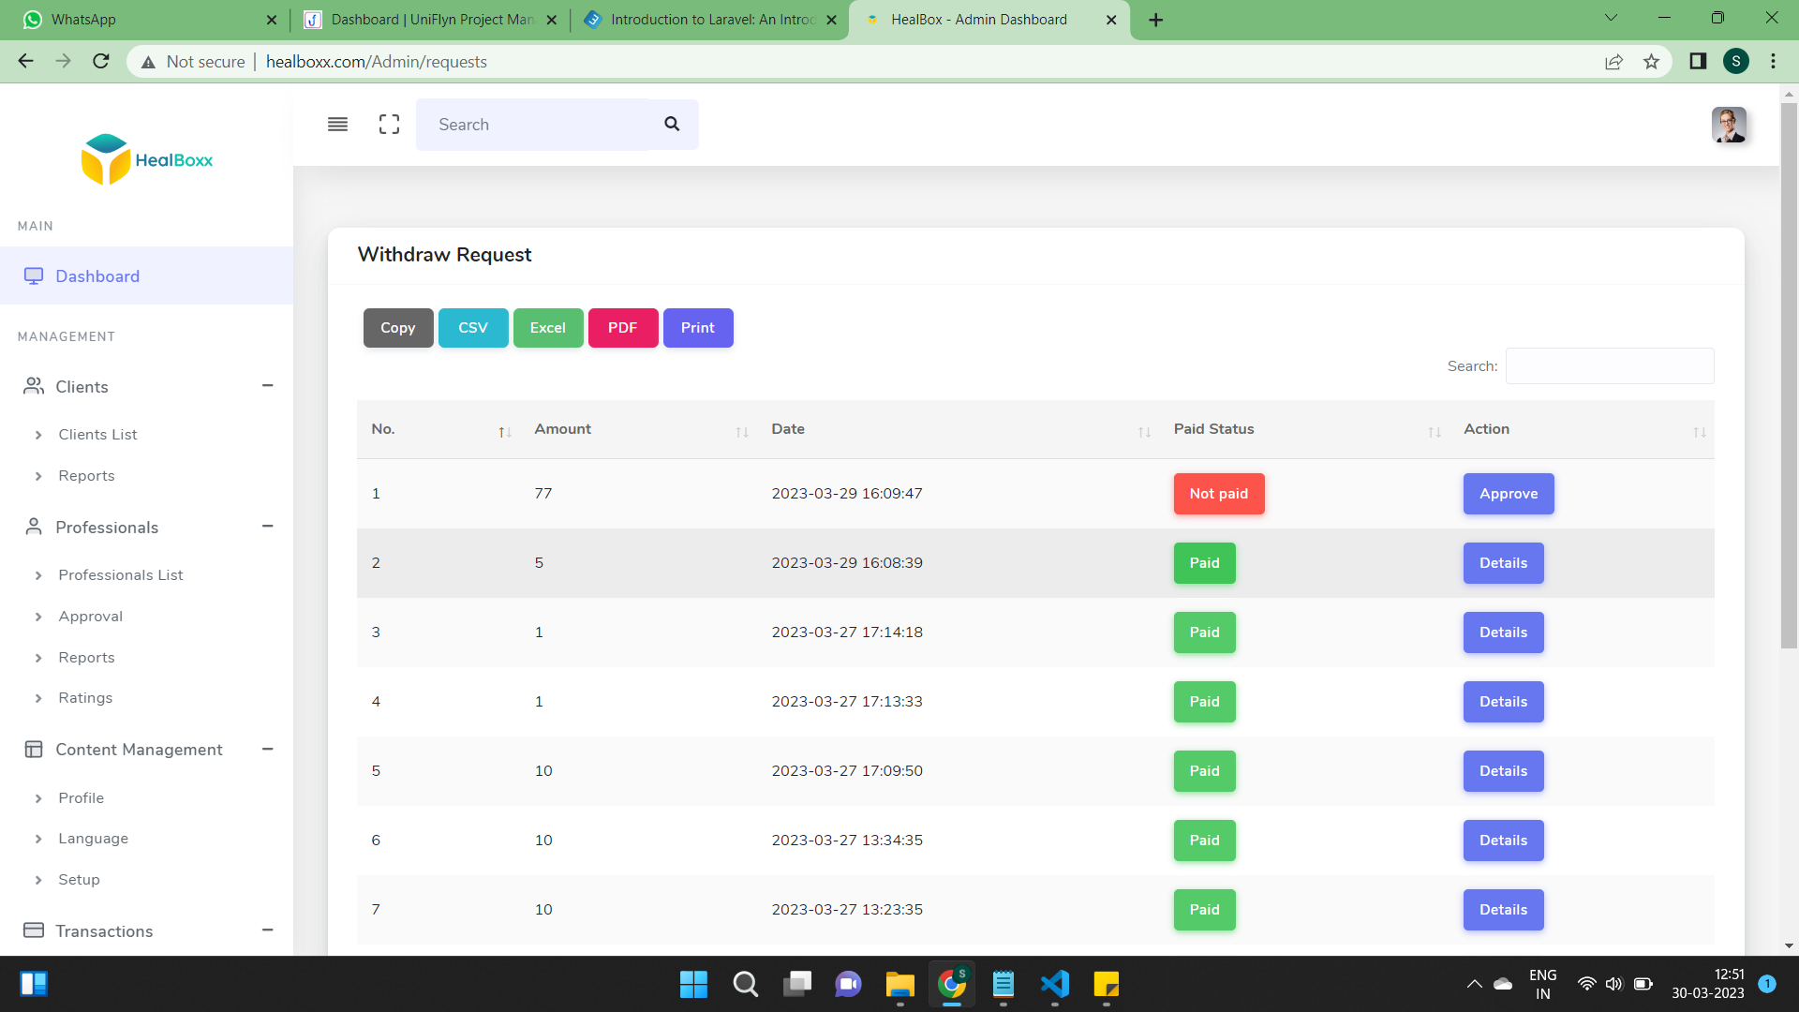Open the user avatar in header

click(x=1728, y=125)
